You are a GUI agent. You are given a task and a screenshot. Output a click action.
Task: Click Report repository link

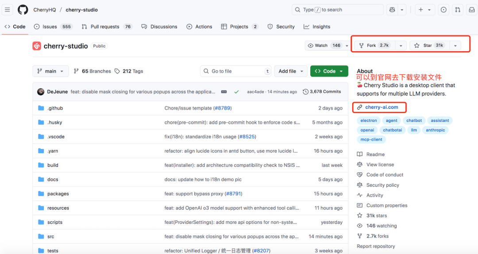click(376, 246)
